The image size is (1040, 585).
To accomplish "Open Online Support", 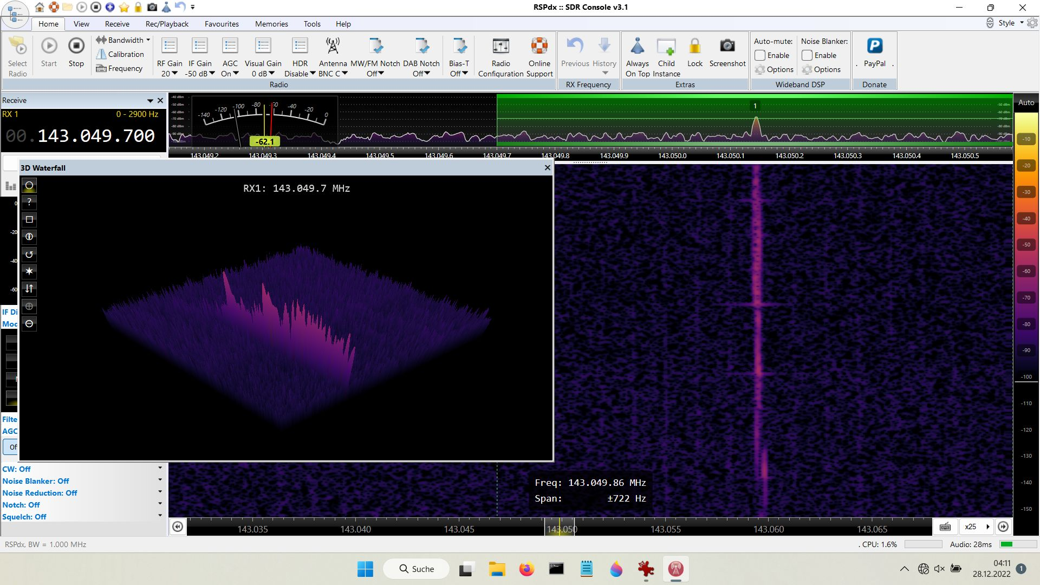I will point(539,57).
